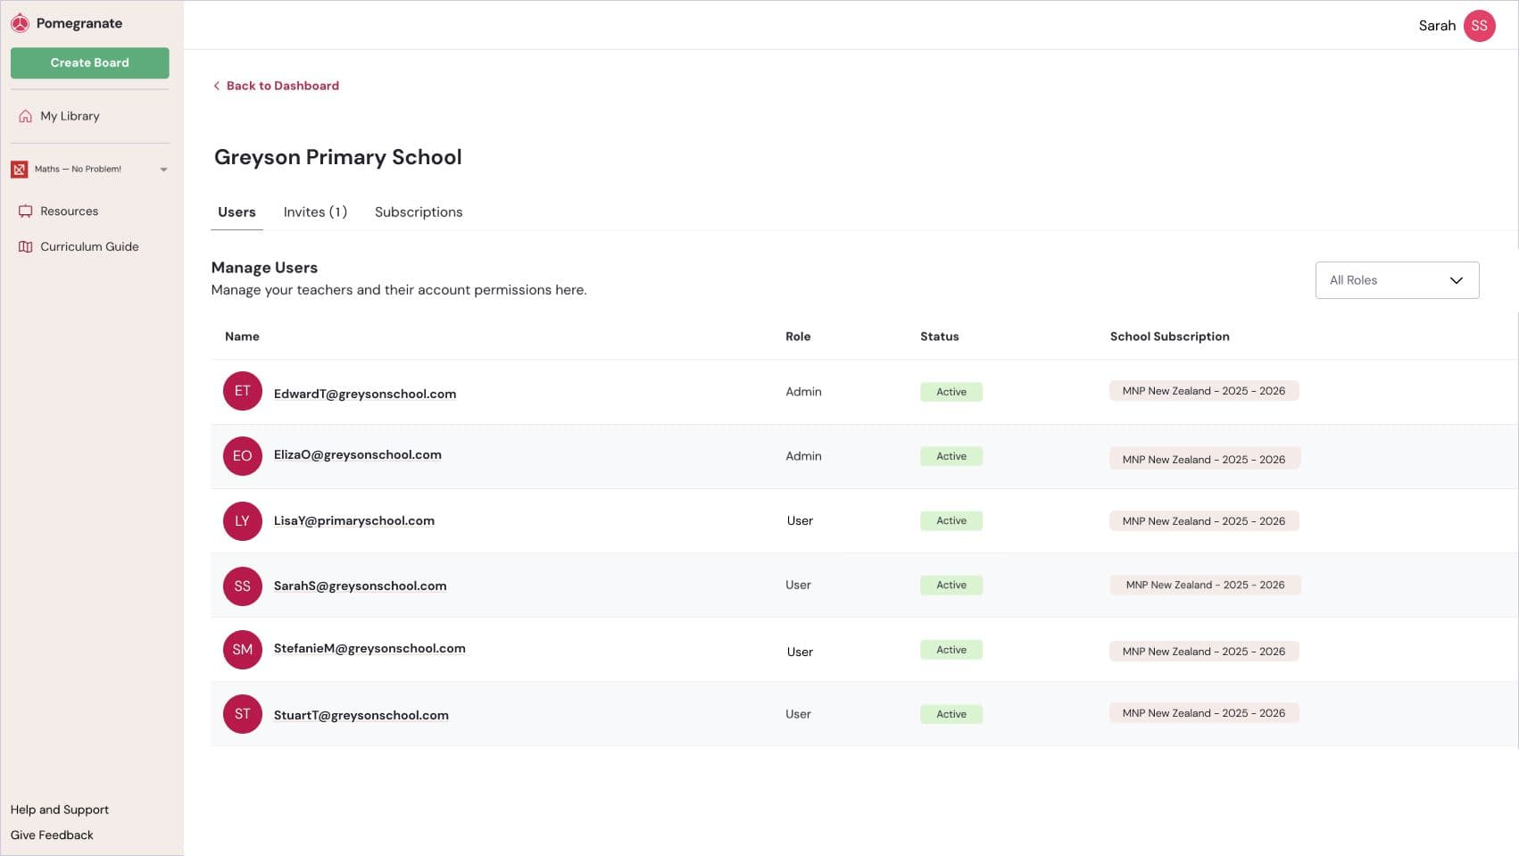Click the Curriculum Guide book icon
Screen dimensions: 1519x856
(25, 247)
